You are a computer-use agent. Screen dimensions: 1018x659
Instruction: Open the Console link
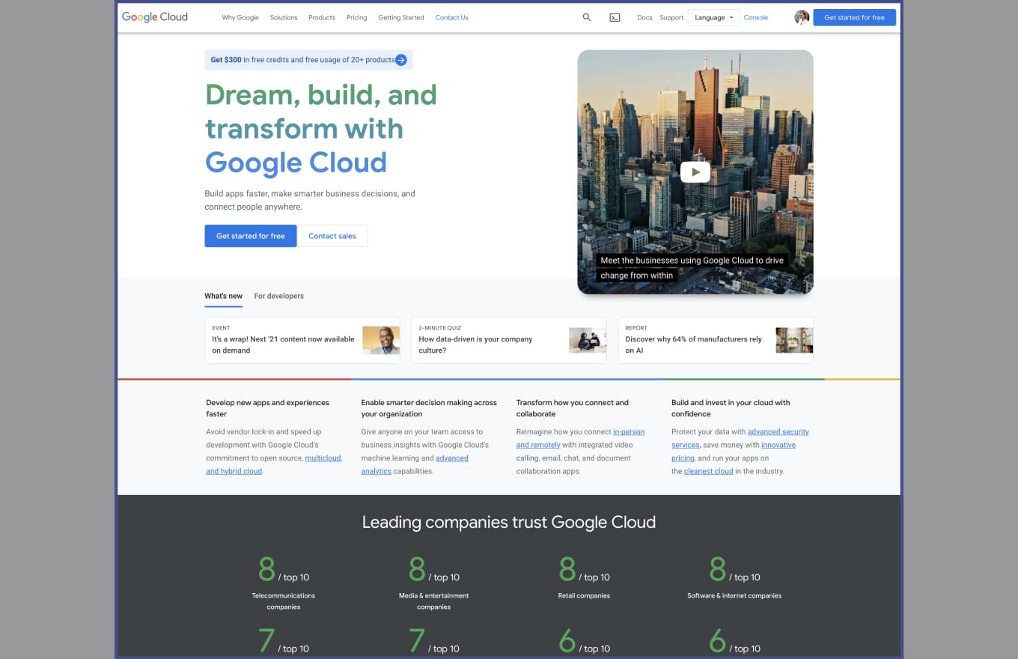pyautogui.click(x=755, y=17)
